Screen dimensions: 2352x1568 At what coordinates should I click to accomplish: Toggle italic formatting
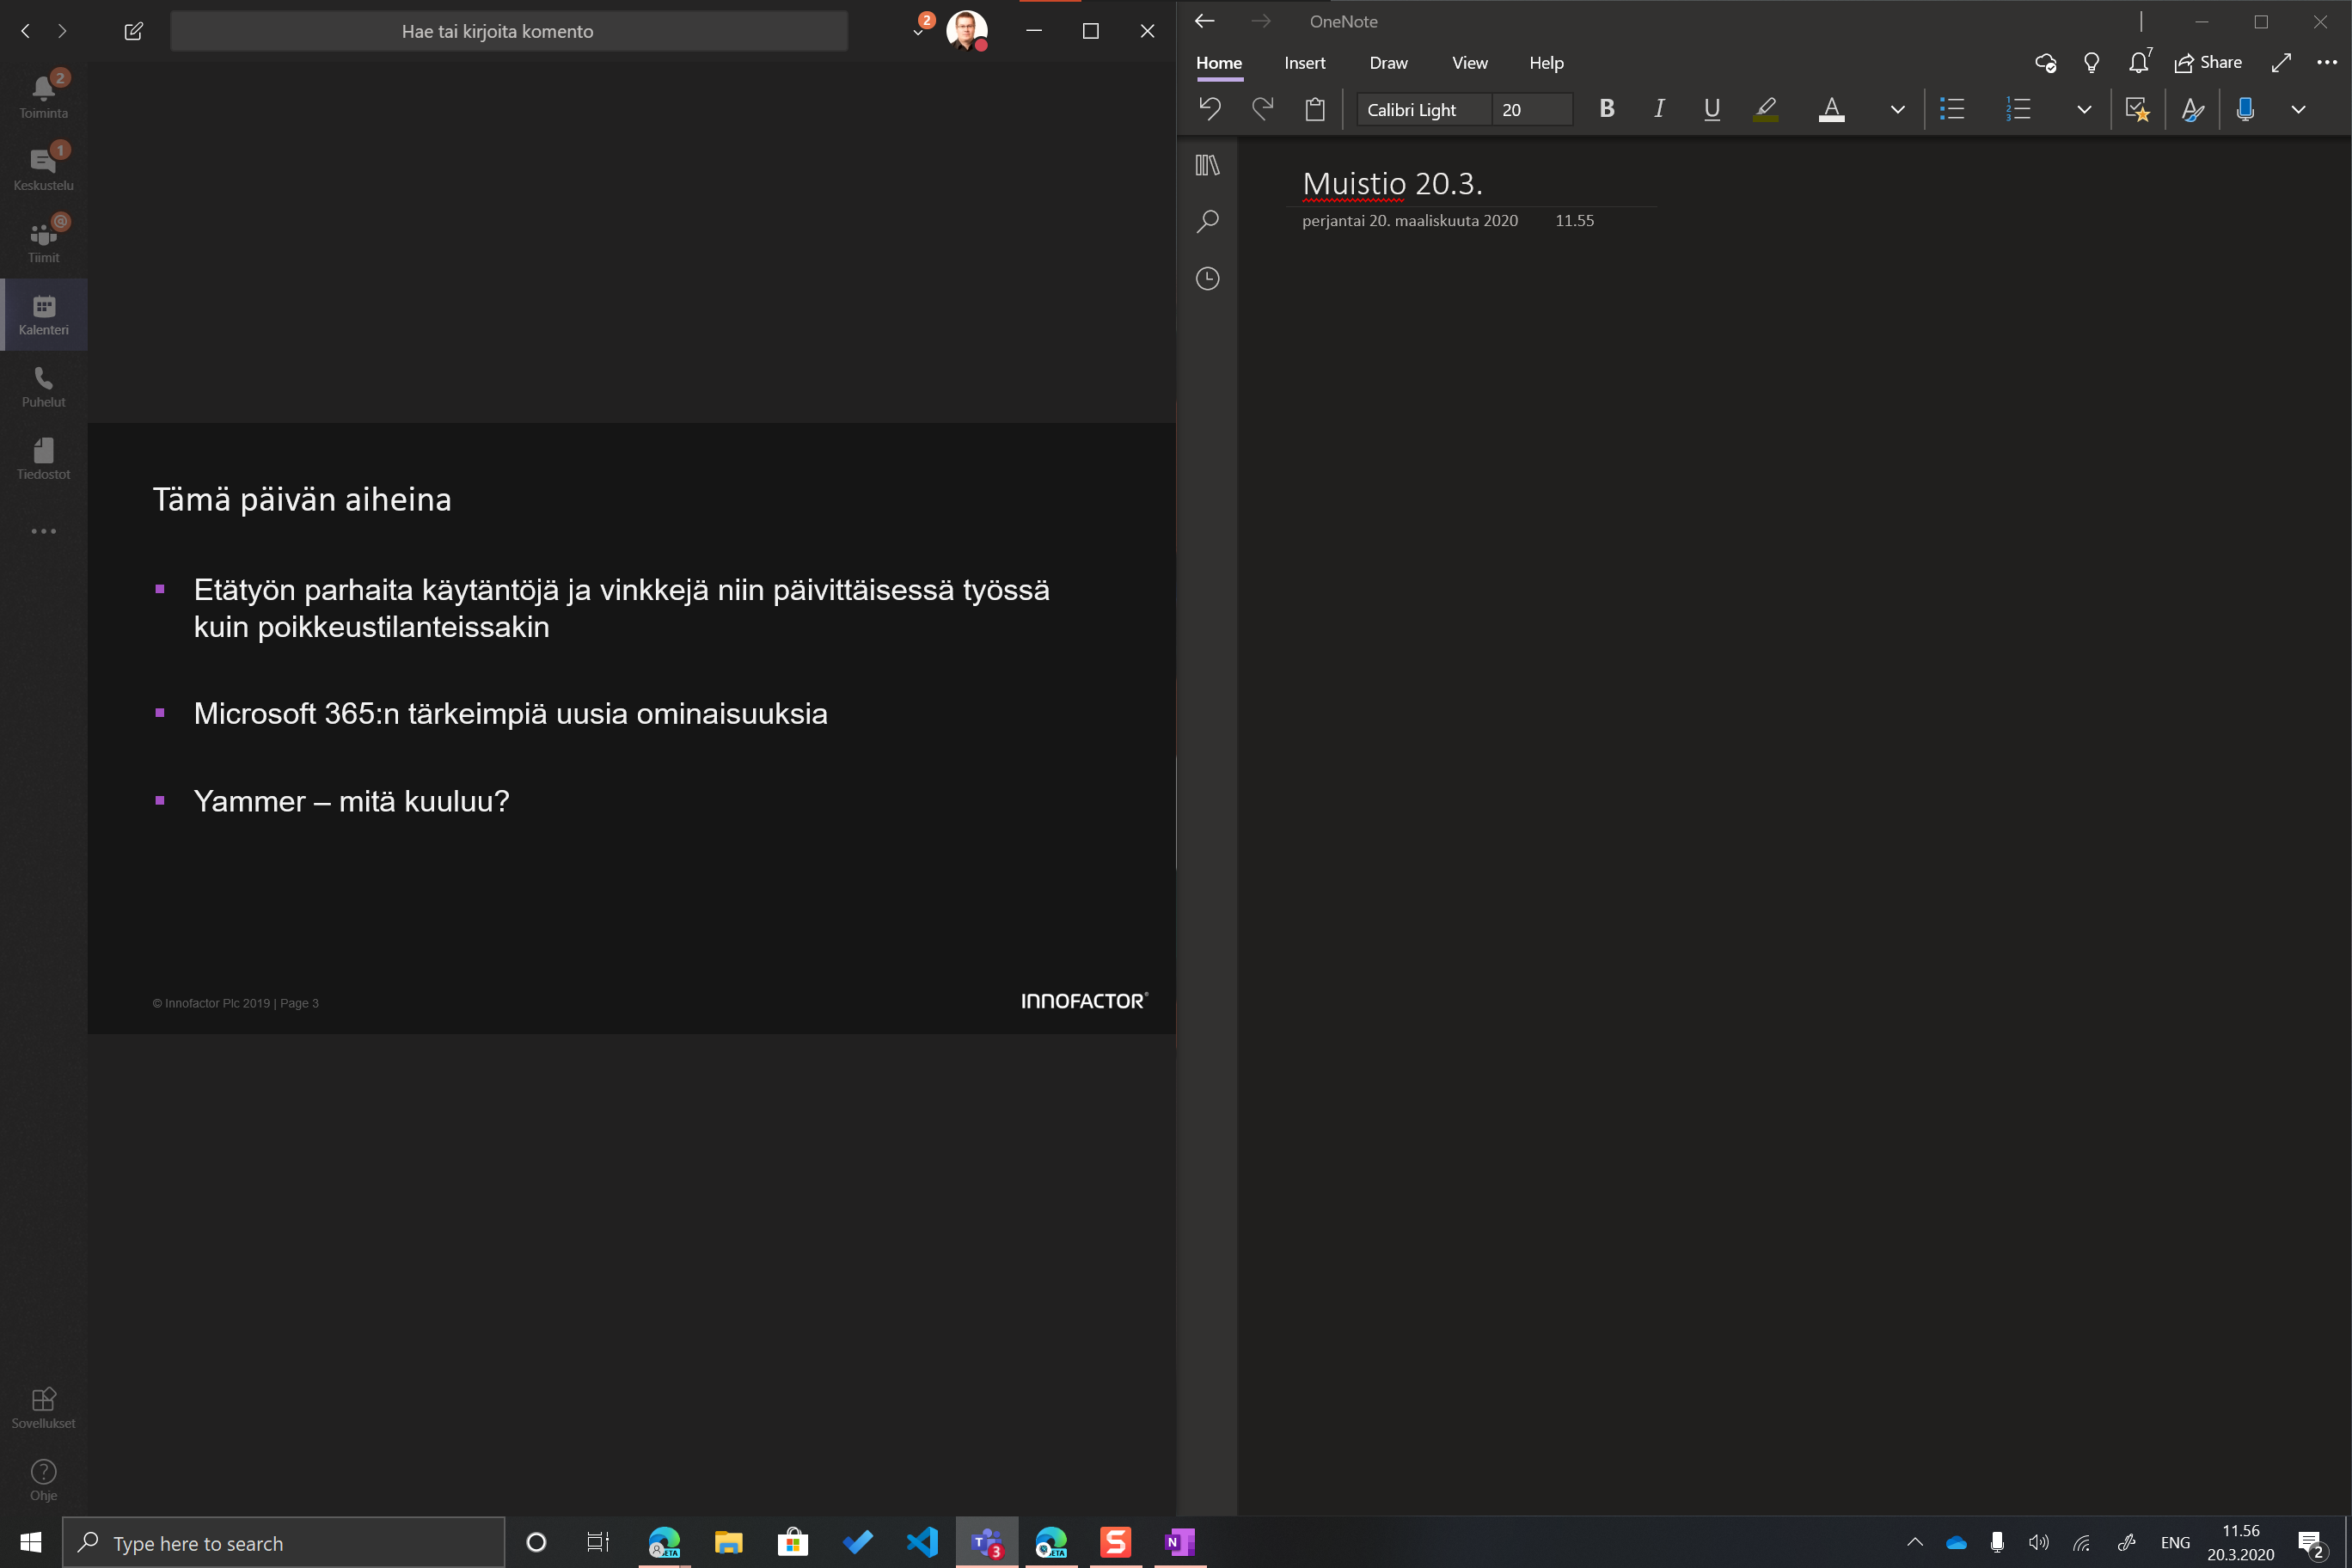pos(1658,109)
